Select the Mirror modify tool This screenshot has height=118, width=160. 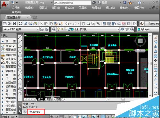coord(156,46)
